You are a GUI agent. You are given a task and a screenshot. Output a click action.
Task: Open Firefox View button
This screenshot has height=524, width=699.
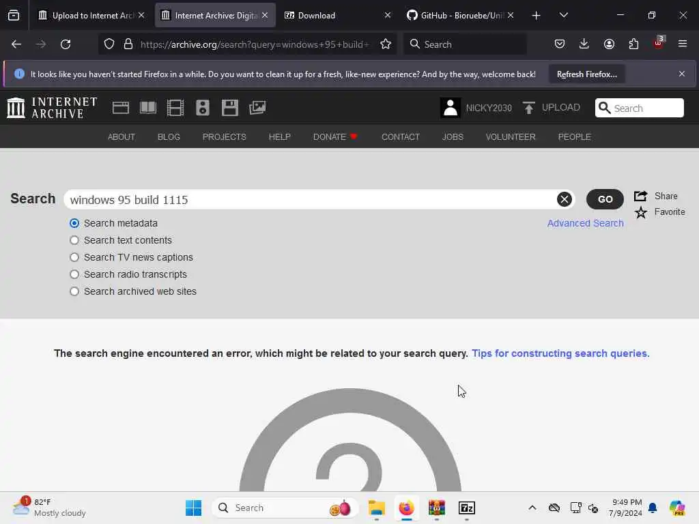click(x=14, y=16)
